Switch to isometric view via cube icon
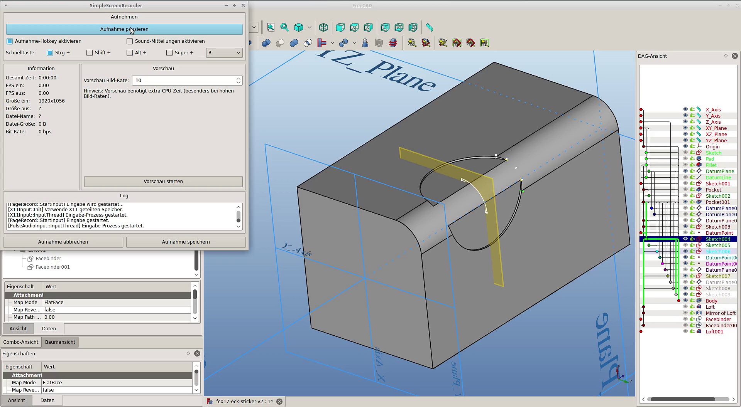 (323, 27)
